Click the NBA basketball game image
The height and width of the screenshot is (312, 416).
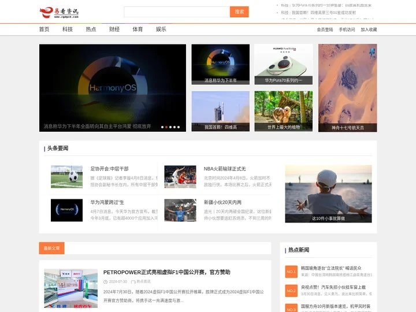click(180, 177)
